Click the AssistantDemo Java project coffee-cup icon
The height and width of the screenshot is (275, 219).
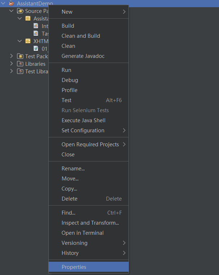11,3
